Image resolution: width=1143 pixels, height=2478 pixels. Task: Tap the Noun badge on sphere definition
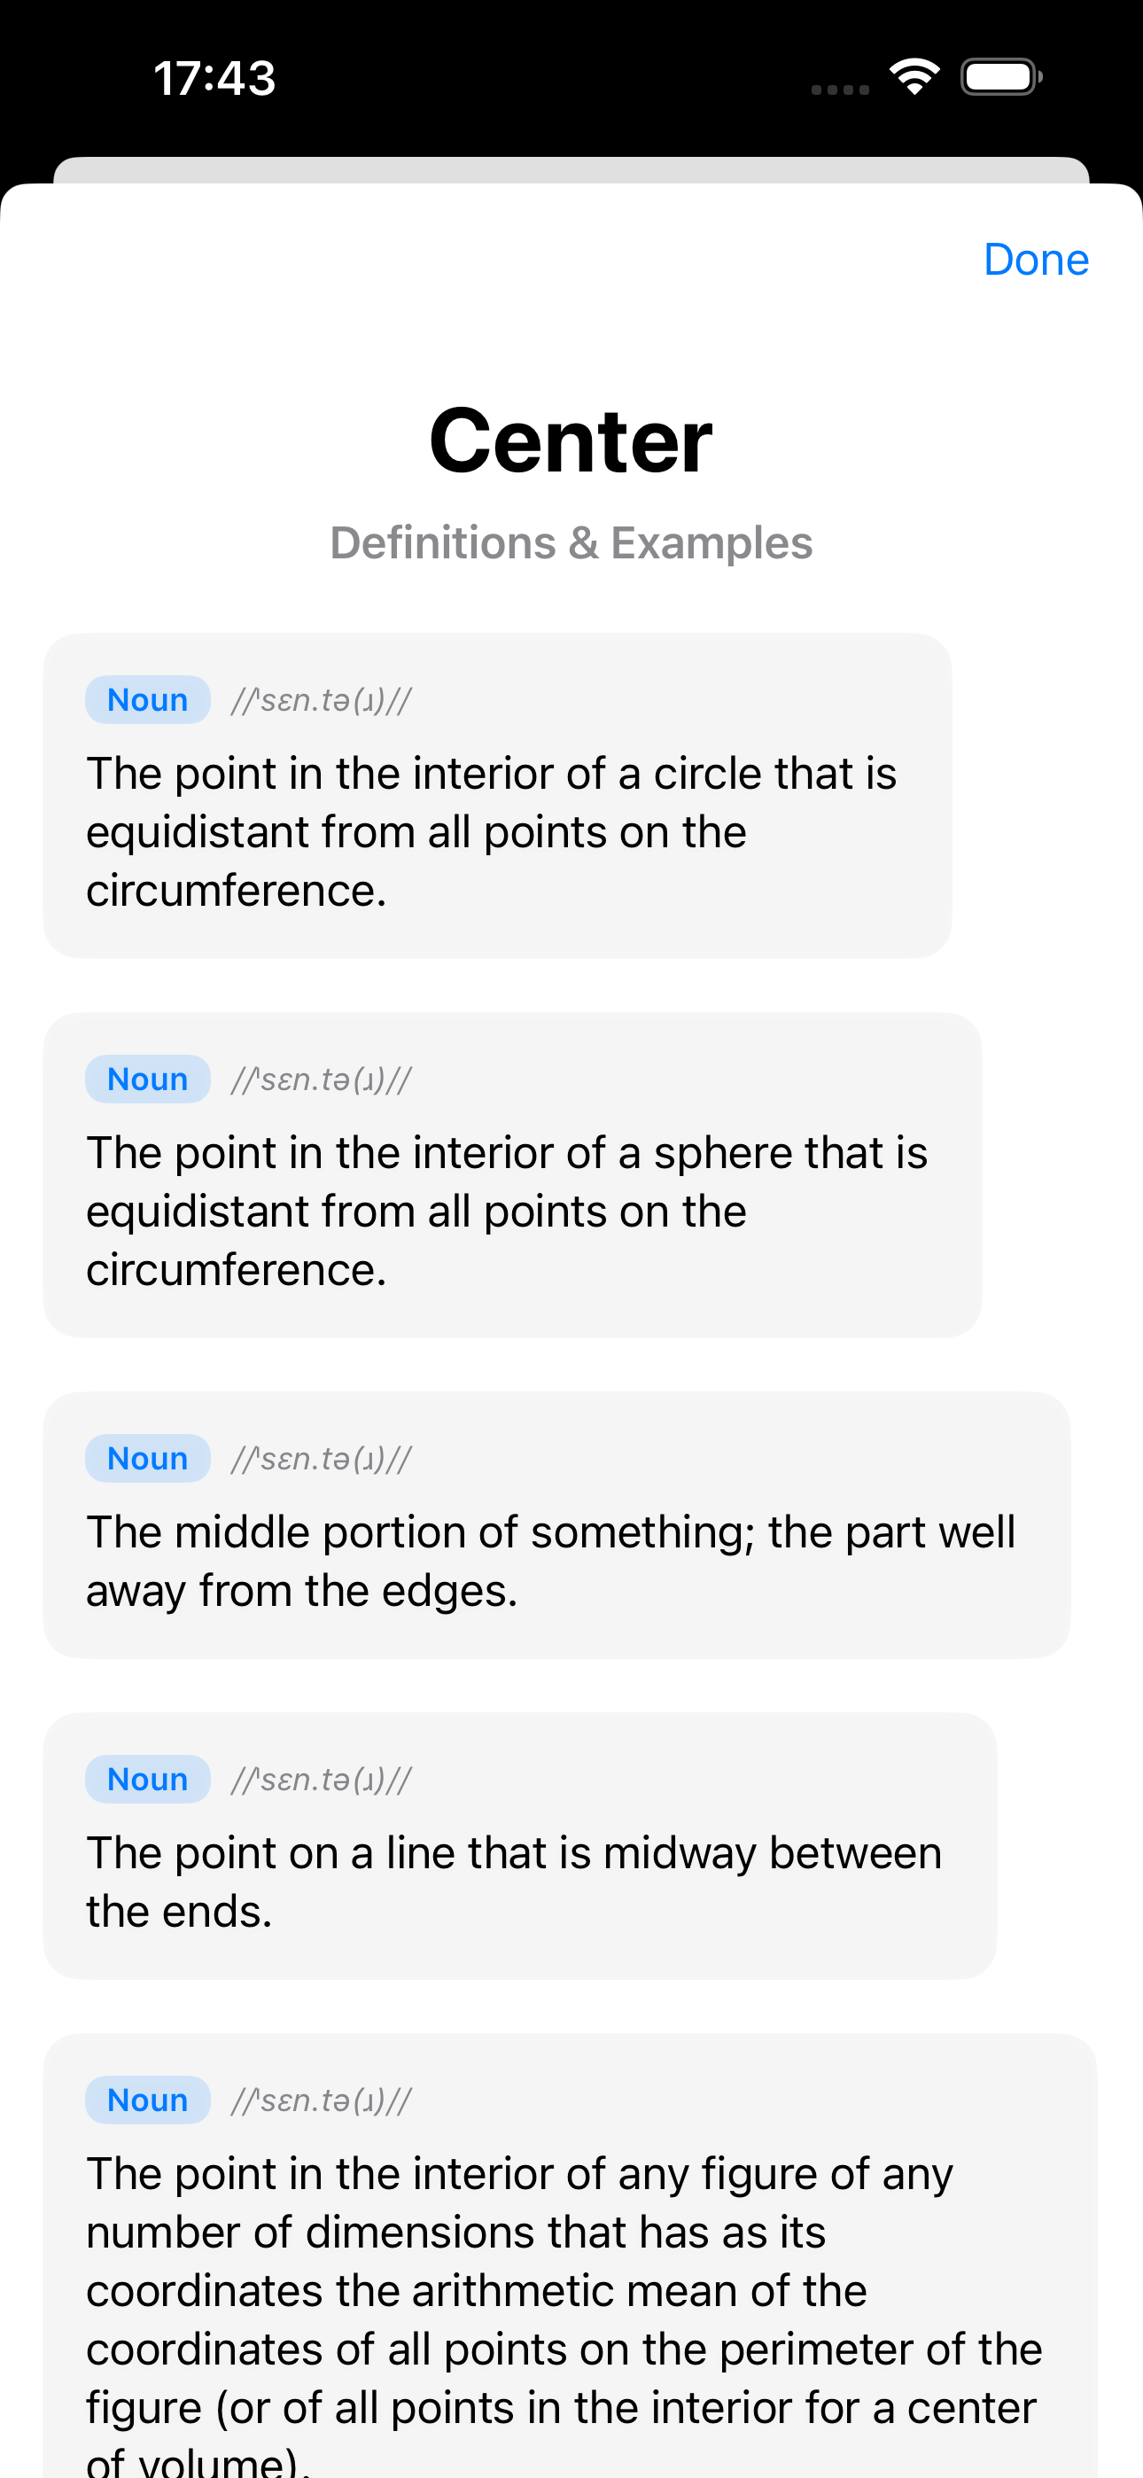147,1079
